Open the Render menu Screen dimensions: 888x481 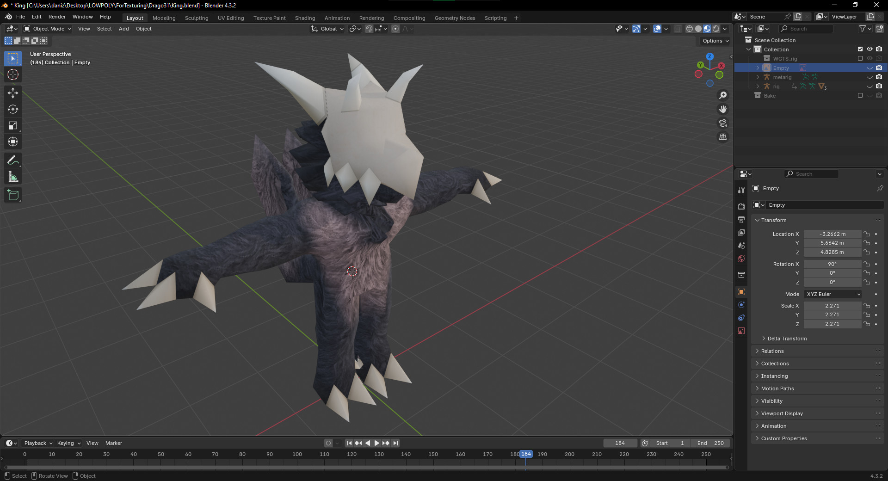57,17
